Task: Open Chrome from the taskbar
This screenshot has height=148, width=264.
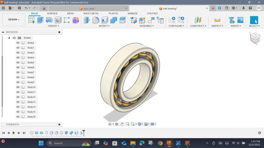Action: [x=160, y=143]
